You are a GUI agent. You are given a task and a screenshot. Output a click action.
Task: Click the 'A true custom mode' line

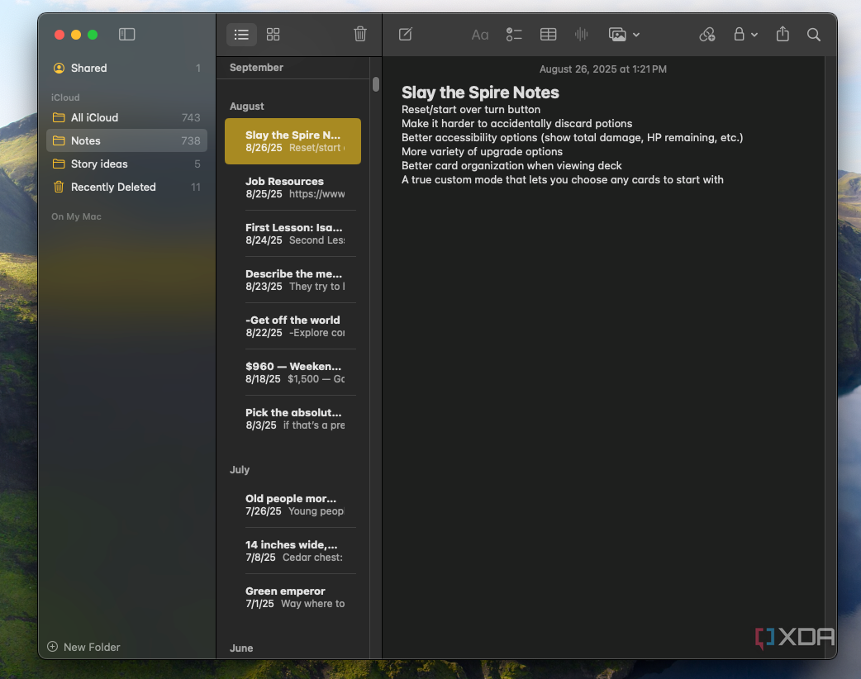562,179
